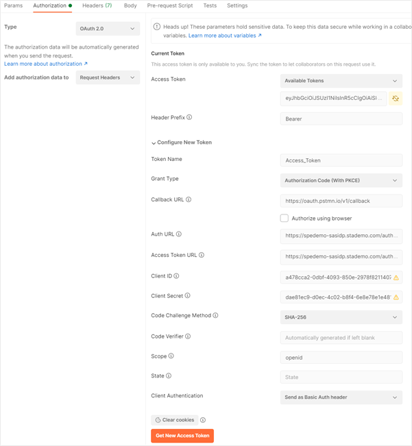Click the info icon beside Callback URL

click(x=189, y=200)
